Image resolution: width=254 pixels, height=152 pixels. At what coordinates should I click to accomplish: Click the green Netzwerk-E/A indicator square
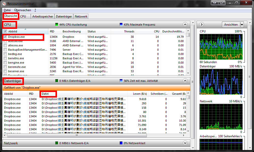coord(57,143)
